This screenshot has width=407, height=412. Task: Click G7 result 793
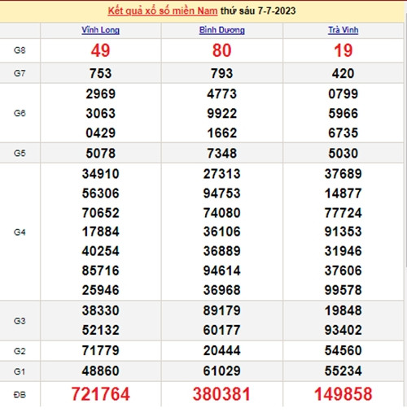point(222,73)
